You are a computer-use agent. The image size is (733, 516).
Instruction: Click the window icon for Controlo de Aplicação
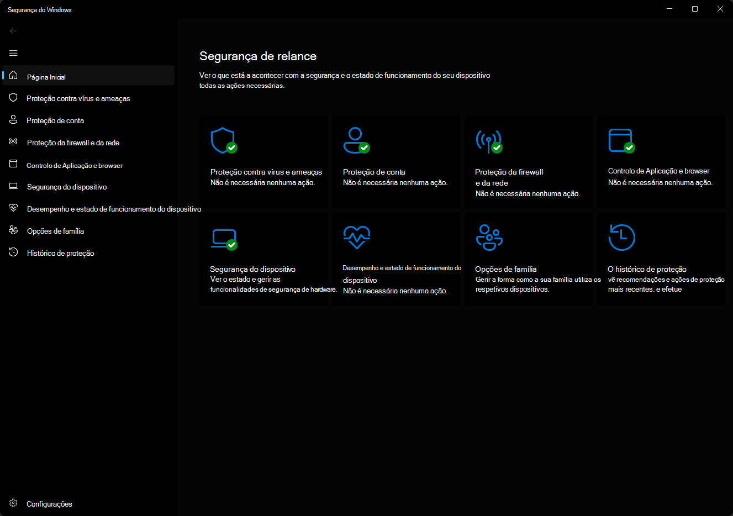[13, 164]
